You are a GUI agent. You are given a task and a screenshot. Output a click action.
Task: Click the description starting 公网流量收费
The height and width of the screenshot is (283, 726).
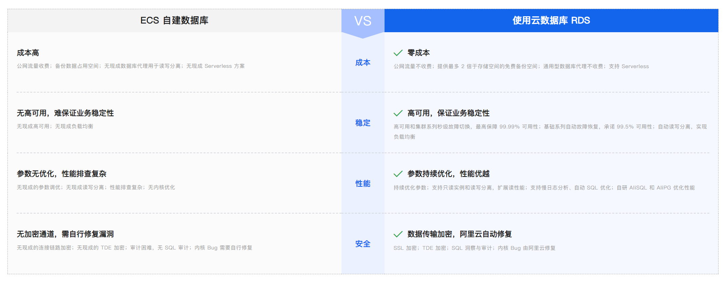coord(131,66)
